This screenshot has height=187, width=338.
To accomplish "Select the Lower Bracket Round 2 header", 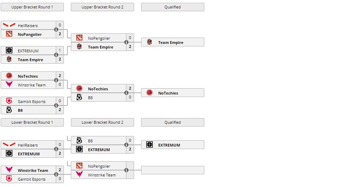I will [x=102, y=122].
